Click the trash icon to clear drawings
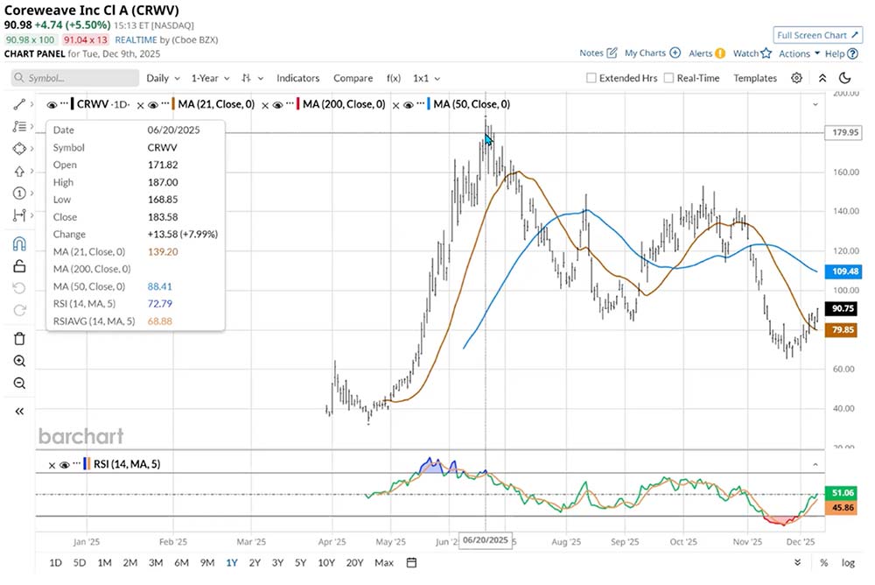Viewport: 875px width, 585px height. click(x=19, y=338)
